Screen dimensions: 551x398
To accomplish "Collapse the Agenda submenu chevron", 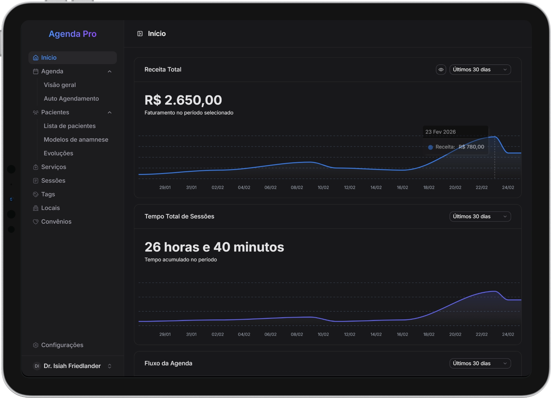I will coord(110,71).
